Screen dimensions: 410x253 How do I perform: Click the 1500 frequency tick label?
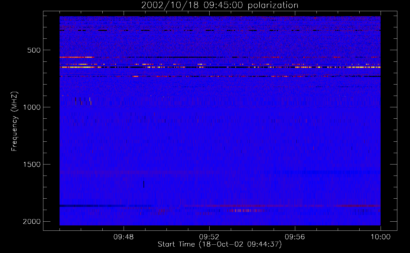tap(32, 164)
